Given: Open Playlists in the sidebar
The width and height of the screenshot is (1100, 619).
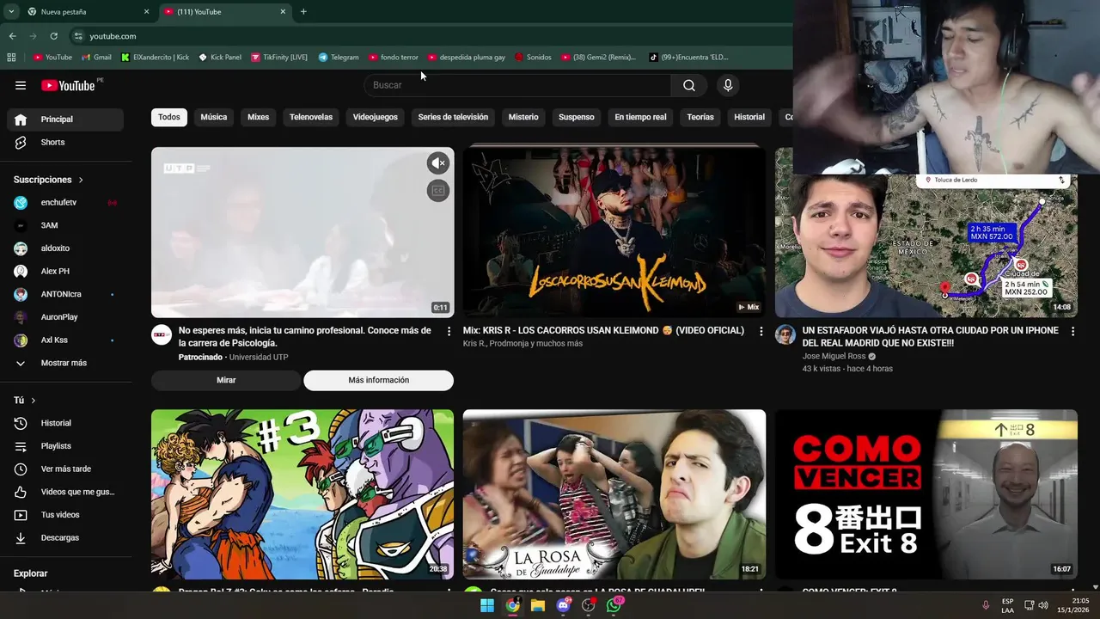Looking at the screenshot, I should point(65,446).
